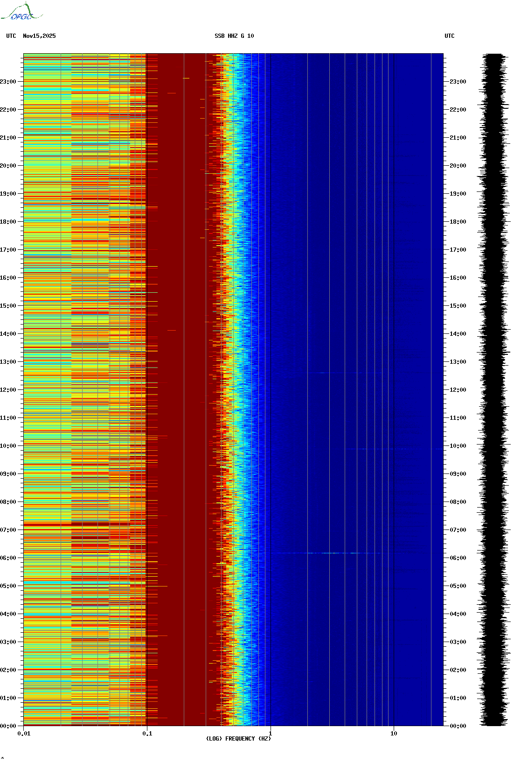
Task: Click the 15:00 label on left axis
Action: tap(8, 306)
